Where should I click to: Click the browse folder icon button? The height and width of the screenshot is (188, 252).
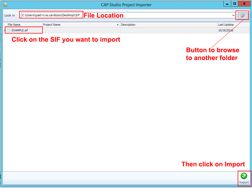tap(243, 15)
